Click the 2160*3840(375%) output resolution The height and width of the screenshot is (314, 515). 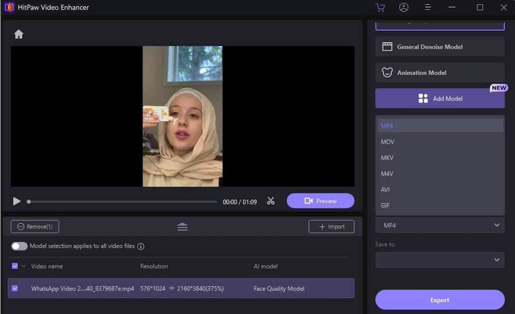click(200, 288)
